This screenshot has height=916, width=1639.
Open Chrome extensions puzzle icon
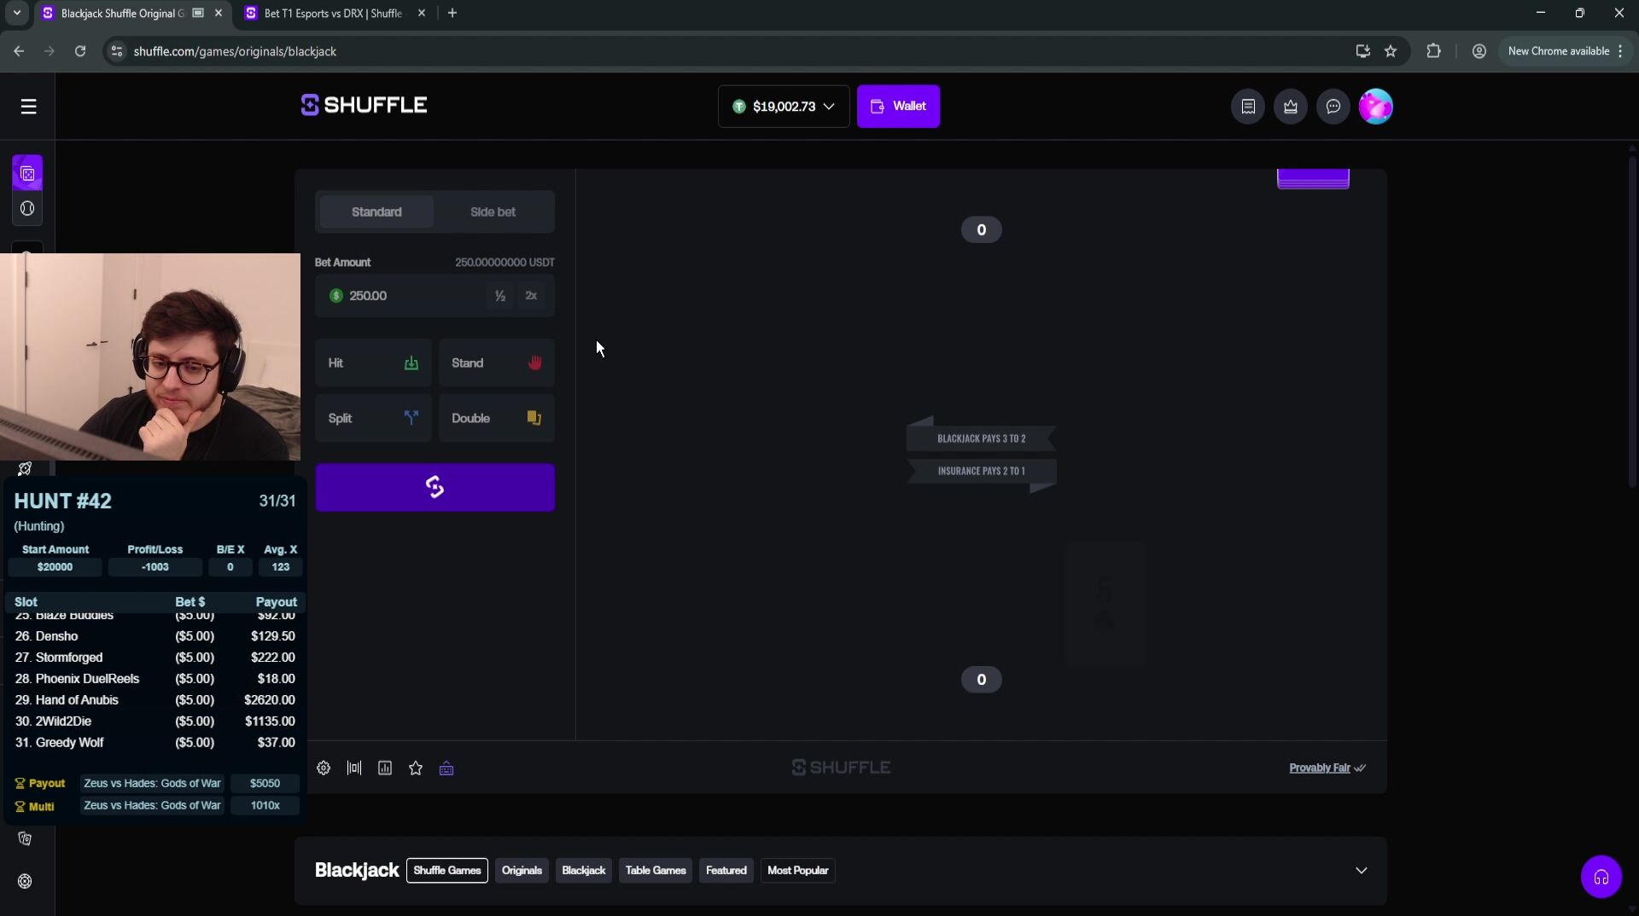[x=1433, y=51]
